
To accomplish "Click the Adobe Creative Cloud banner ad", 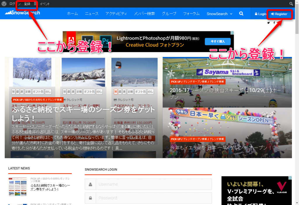I will click(x=148, y=41).
